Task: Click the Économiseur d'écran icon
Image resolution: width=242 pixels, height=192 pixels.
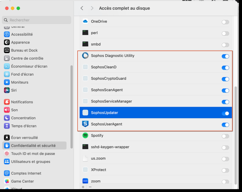Action: pos(7,66)
